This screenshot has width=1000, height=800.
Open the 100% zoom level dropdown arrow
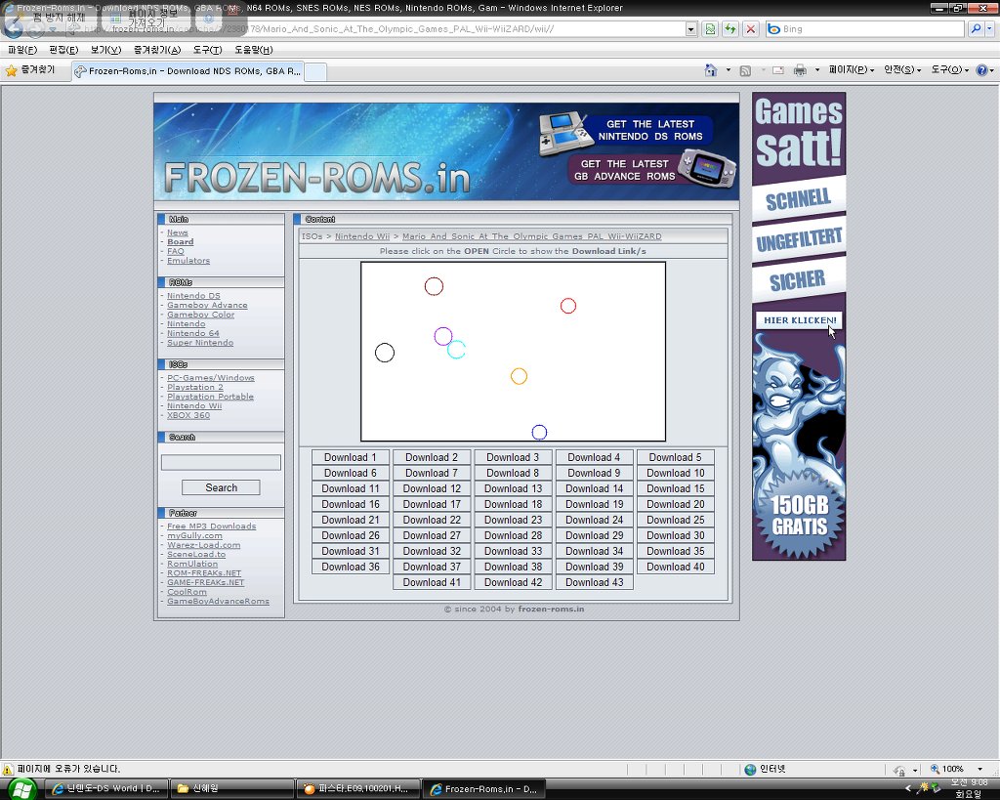980,770
